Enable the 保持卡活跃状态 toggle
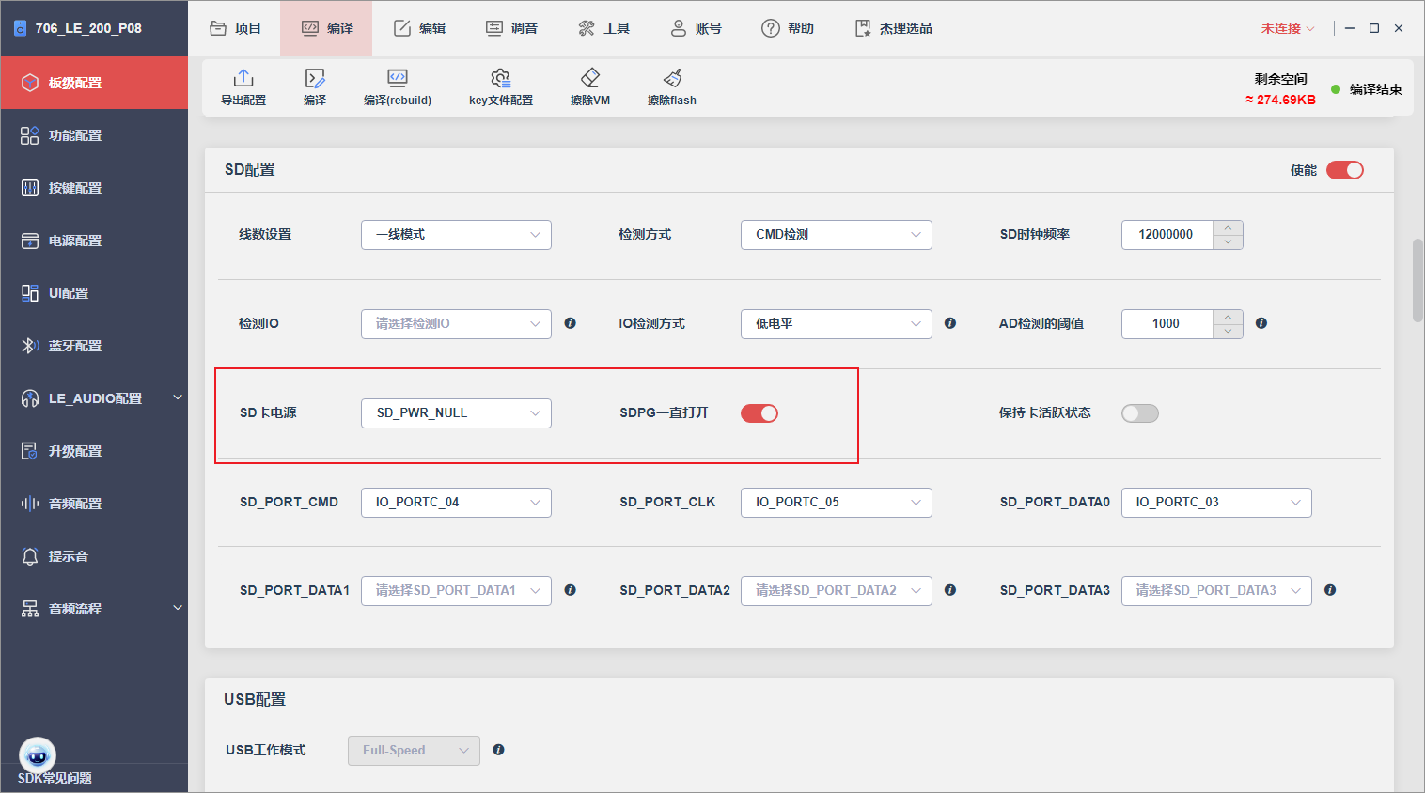Viewport: 1425px width, 793px height. coord(1140,413)
